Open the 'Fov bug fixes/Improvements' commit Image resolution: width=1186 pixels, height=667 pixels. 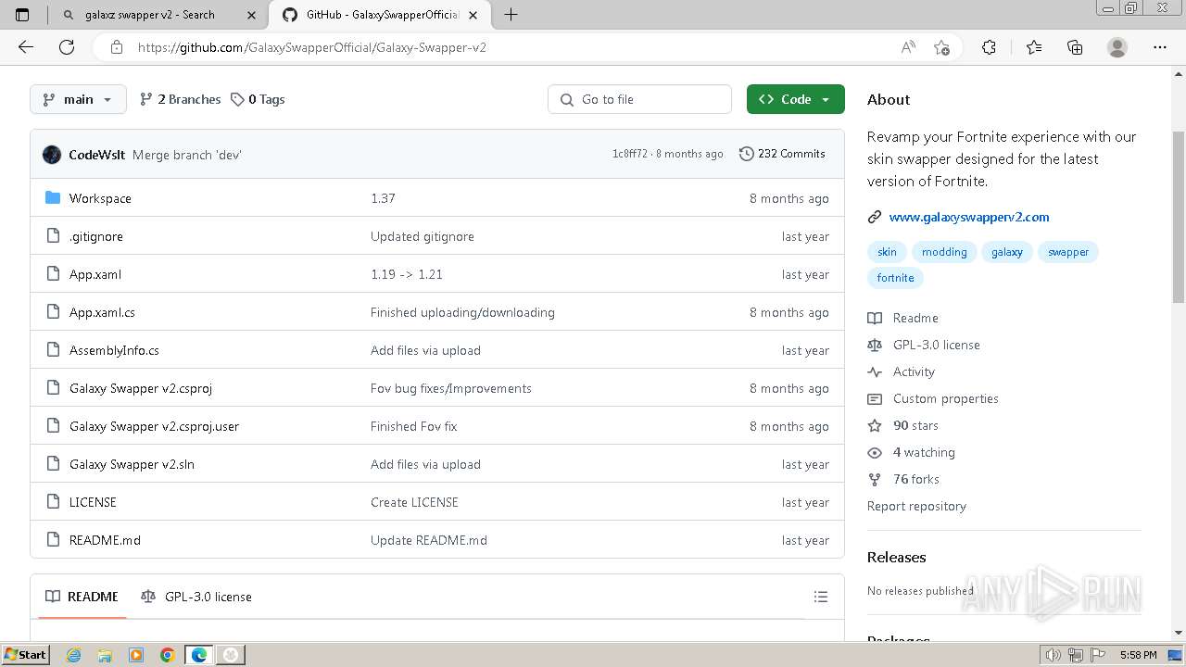coord(451,388)
